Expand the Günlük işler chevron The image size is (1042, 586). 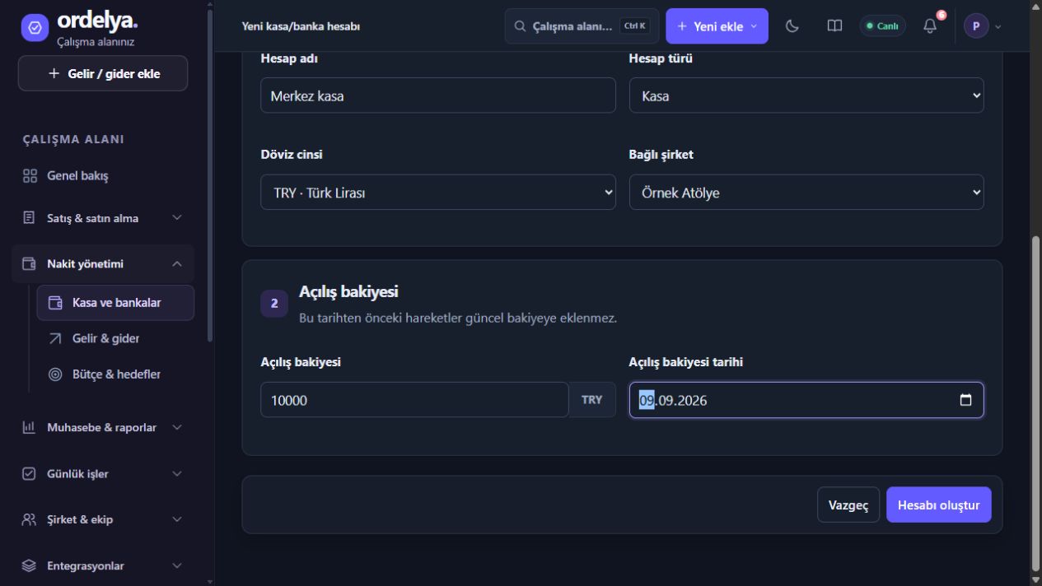click(177, 474)
